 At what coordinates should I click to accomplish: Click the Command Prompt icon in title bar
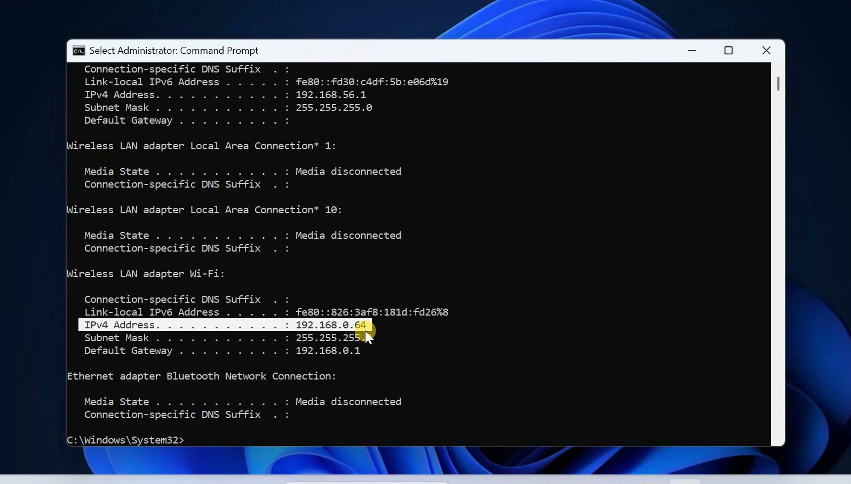[79, 51]
